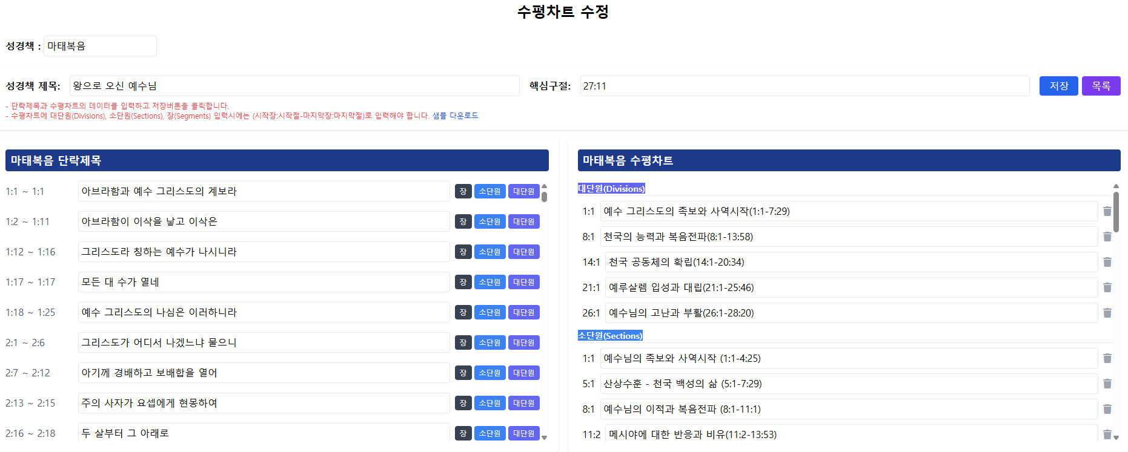Click 장 button for row 1:1 ~ 1:1
Image resolution: width=1128 pixels, height=452 pixels.
[x=463, y=191]
